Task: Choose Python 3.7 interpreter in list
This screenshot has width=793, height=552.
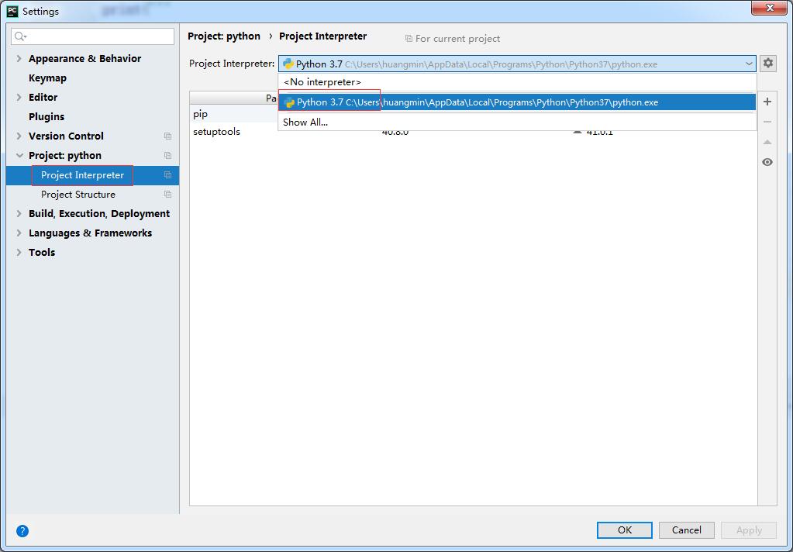Action: tap(517, 102)
